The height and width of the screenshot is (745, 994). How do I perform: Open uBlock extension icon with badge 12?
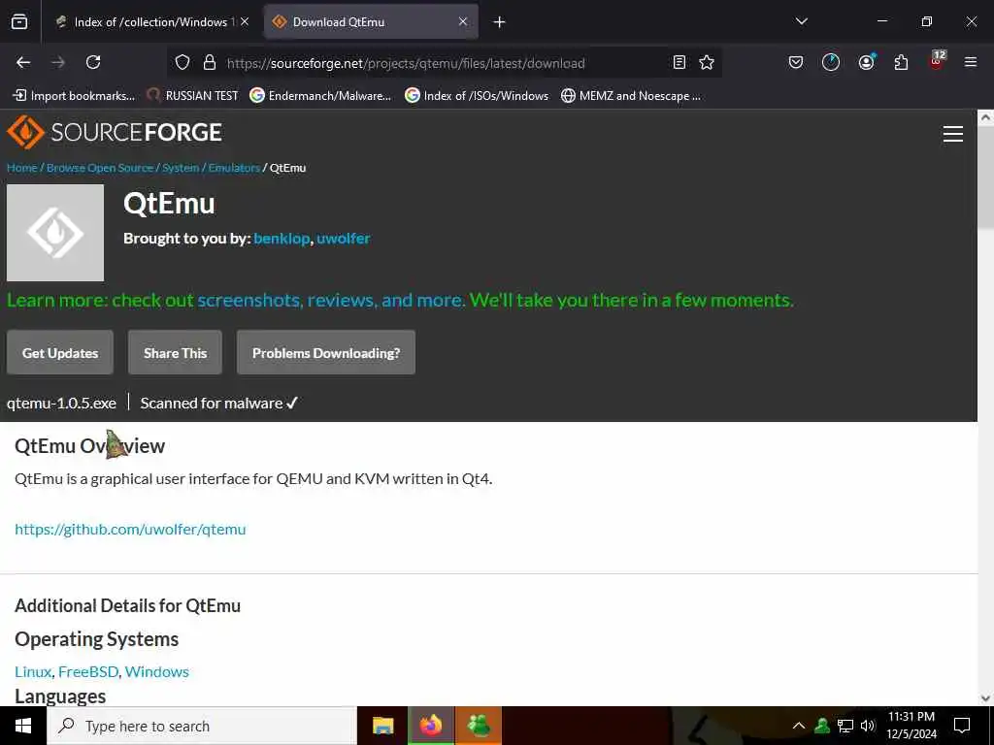point(937,60)
